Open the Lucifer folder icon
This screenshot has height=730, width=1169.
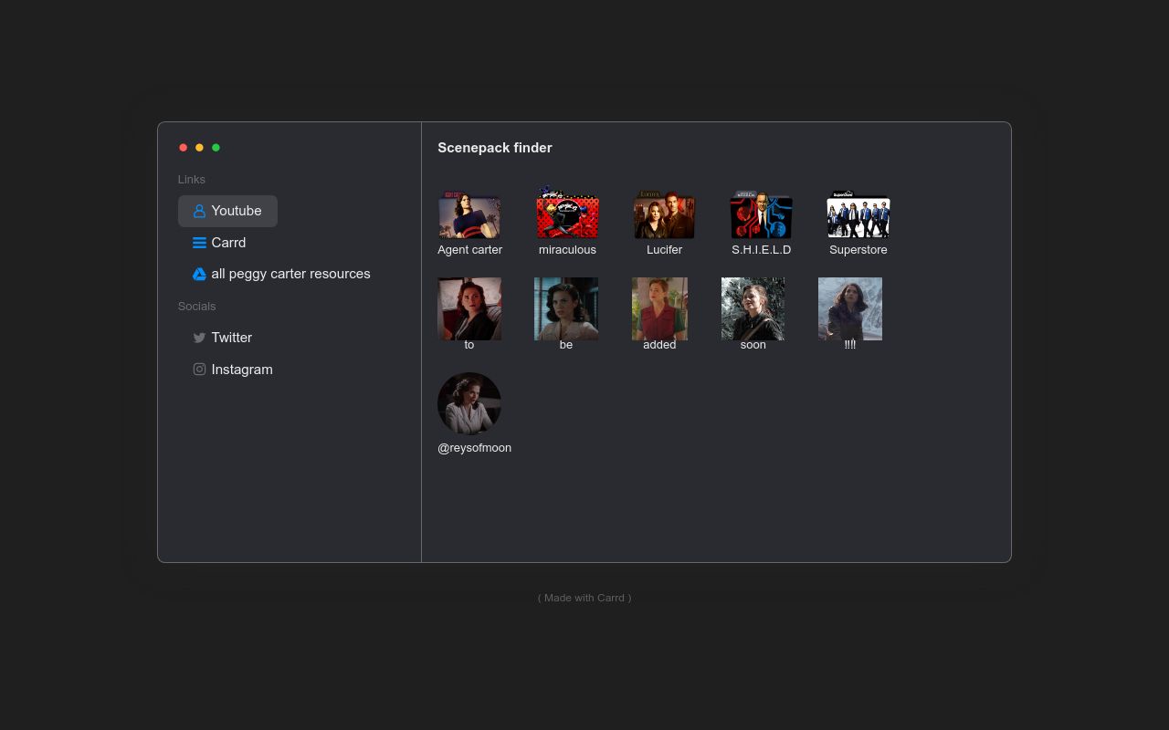pos(664,214)
